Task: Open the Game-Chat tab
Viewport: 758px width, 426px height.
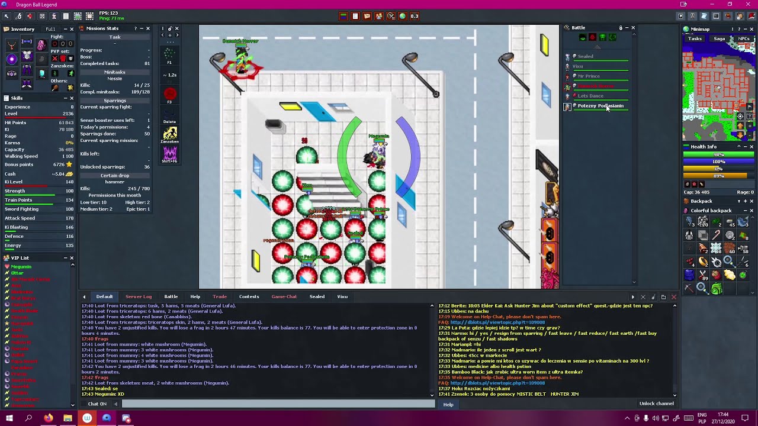Action: click(284, 296)
